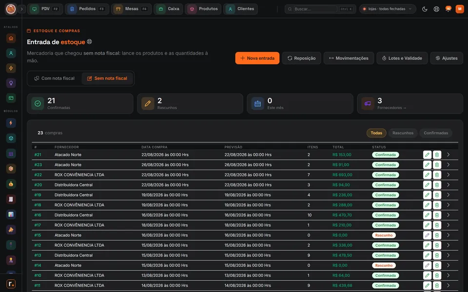Viewport: 468px width, 292px height.
Task: Filter list by Rascunhos
Action: pyautogui.click(x=403, y=133)
